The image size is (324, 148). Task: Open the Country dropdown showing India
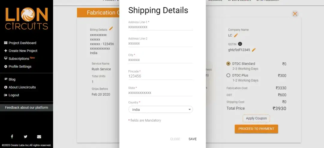click(x=160, y=109)
